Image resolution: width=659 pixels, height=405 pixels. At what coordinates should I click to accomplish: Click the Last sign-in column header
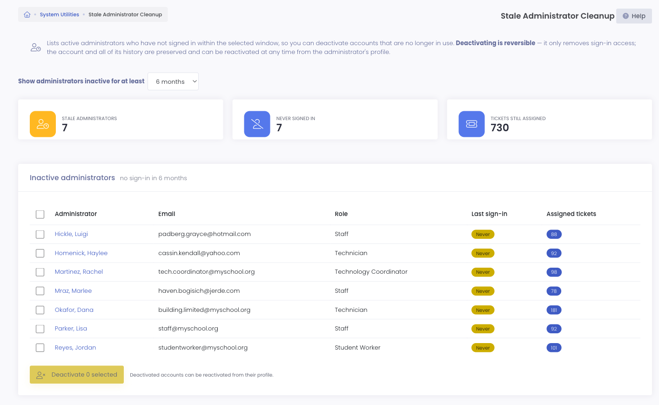(x=489, y=214)
